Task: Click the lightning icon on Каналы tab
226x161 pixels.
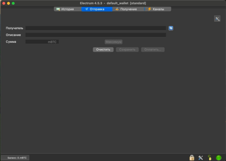Action: tap(149, 9)
